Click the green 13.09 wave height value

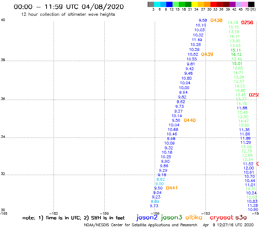click(246, 147)
